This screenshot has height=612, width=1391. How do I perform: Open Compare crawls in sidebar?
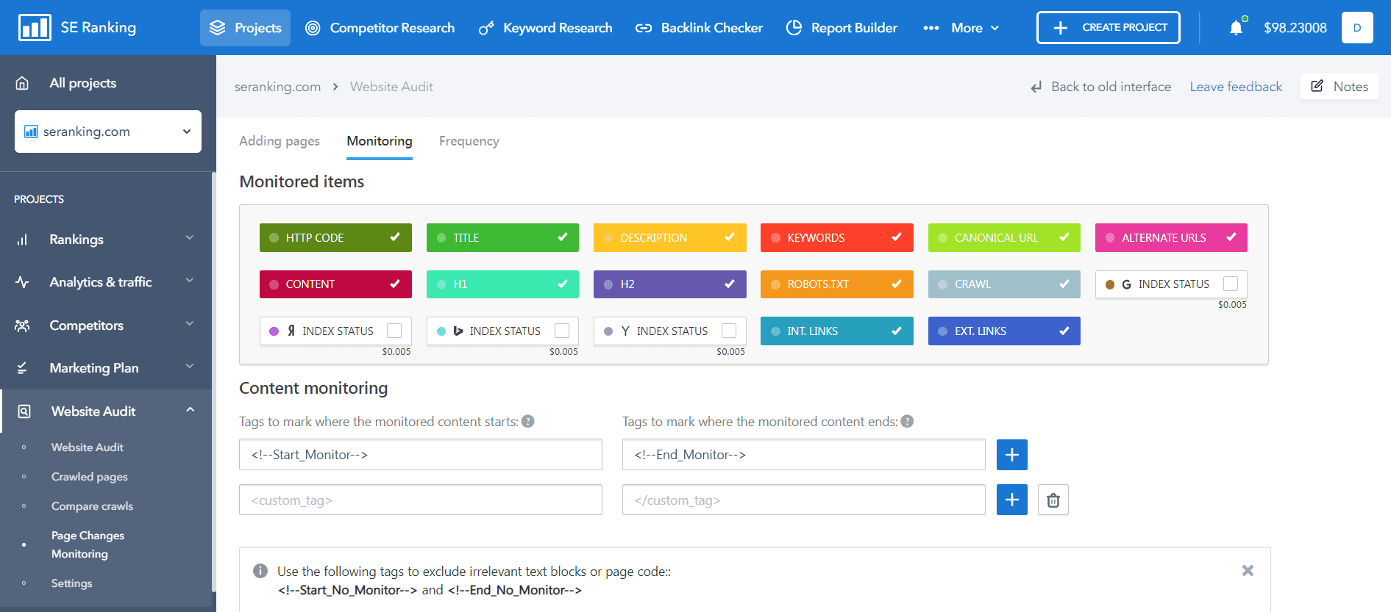92,506
